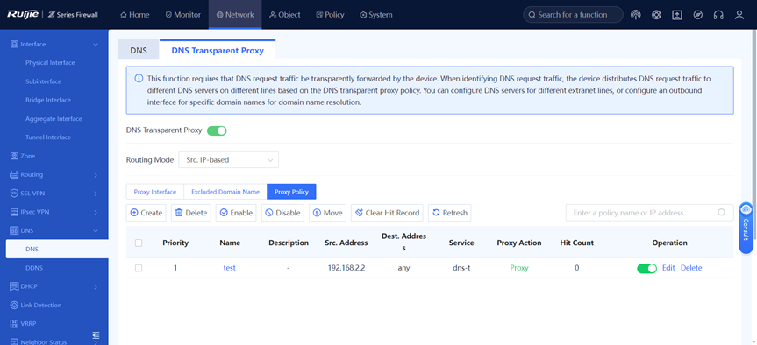Click the Ruijie logo
This screenshot has width=757, height=345.
pyautogui.click(x=22, y=15)
